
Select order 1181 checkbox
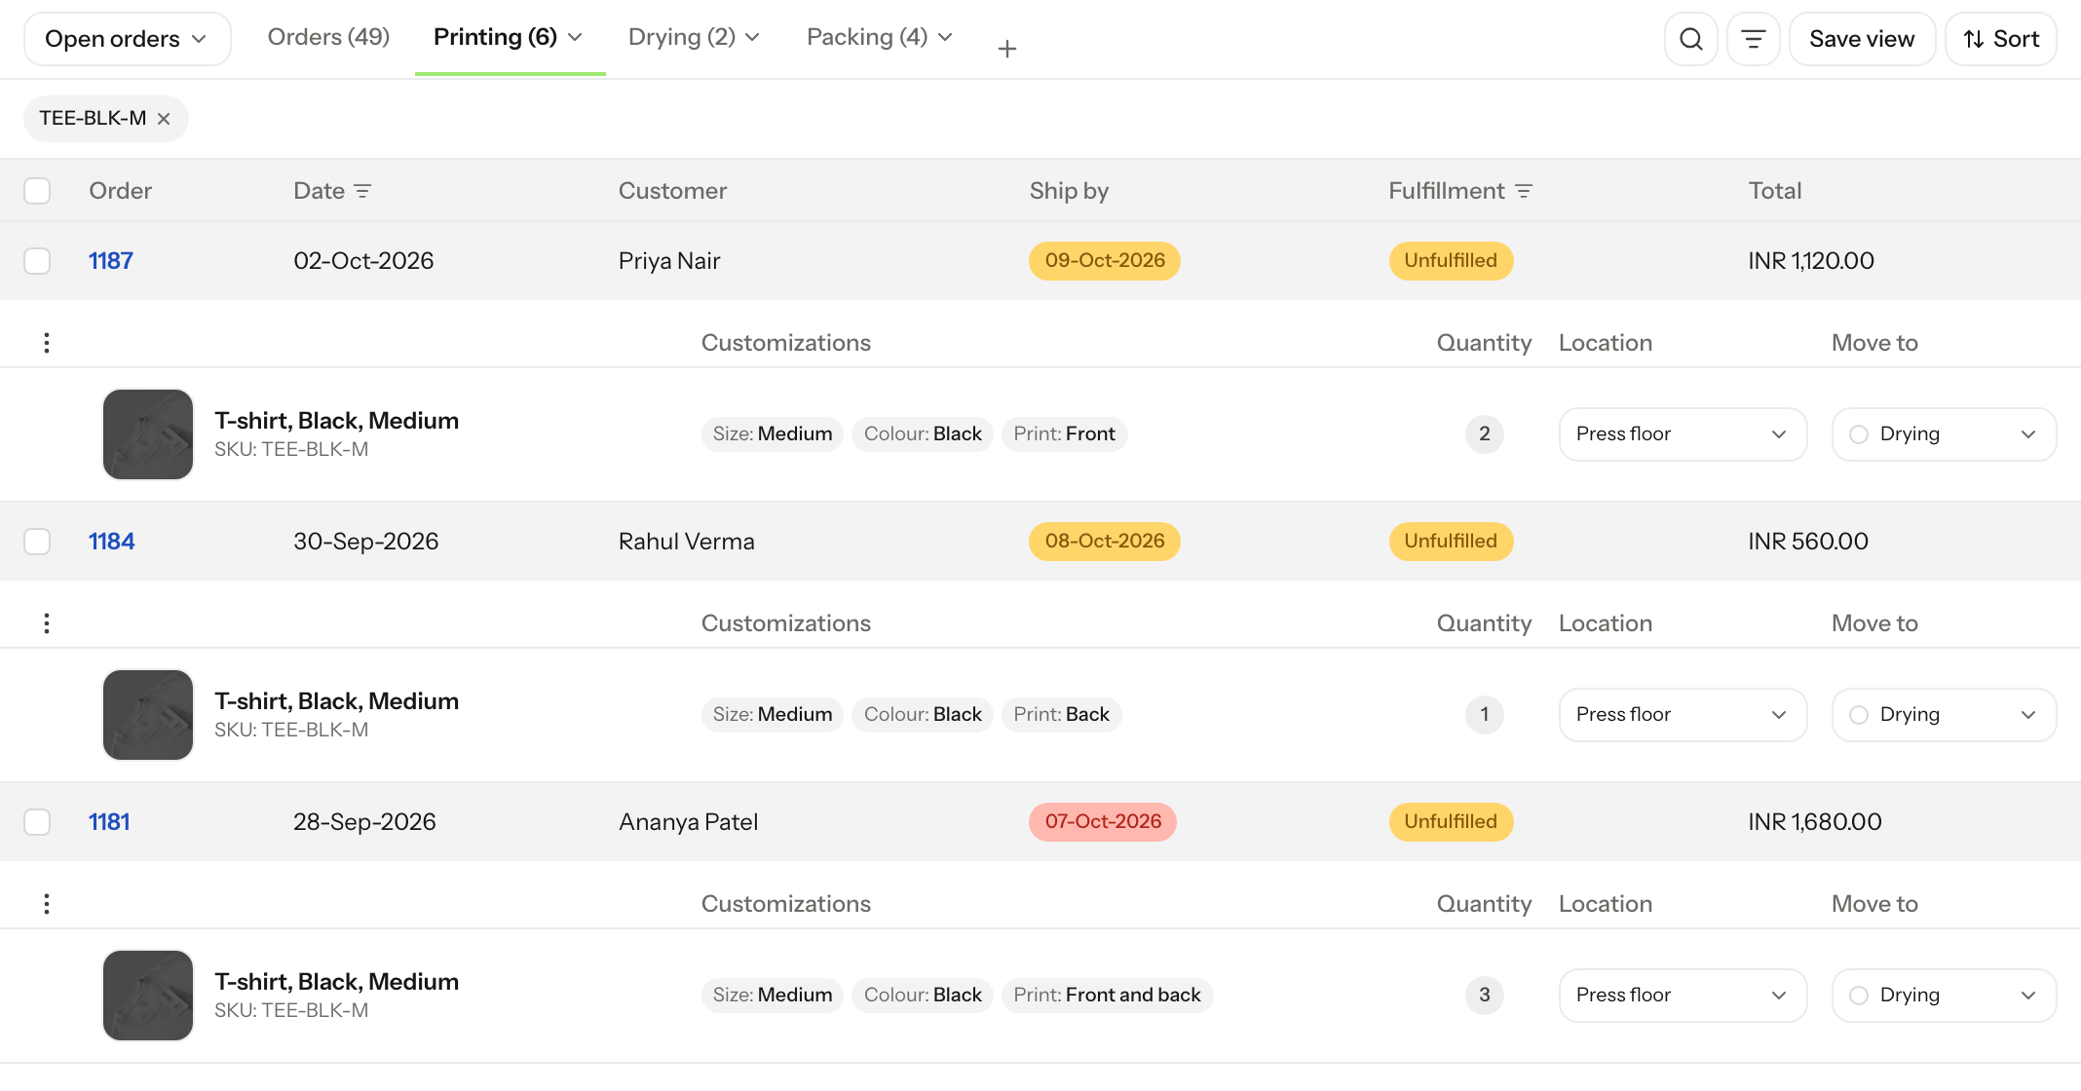coord(37,822)
